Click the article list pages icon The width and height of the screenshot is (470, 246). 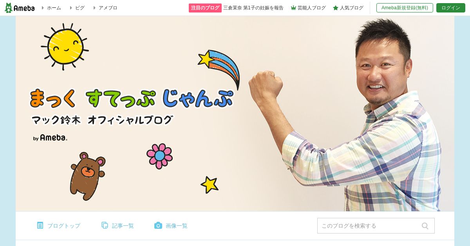coord(105,225)
